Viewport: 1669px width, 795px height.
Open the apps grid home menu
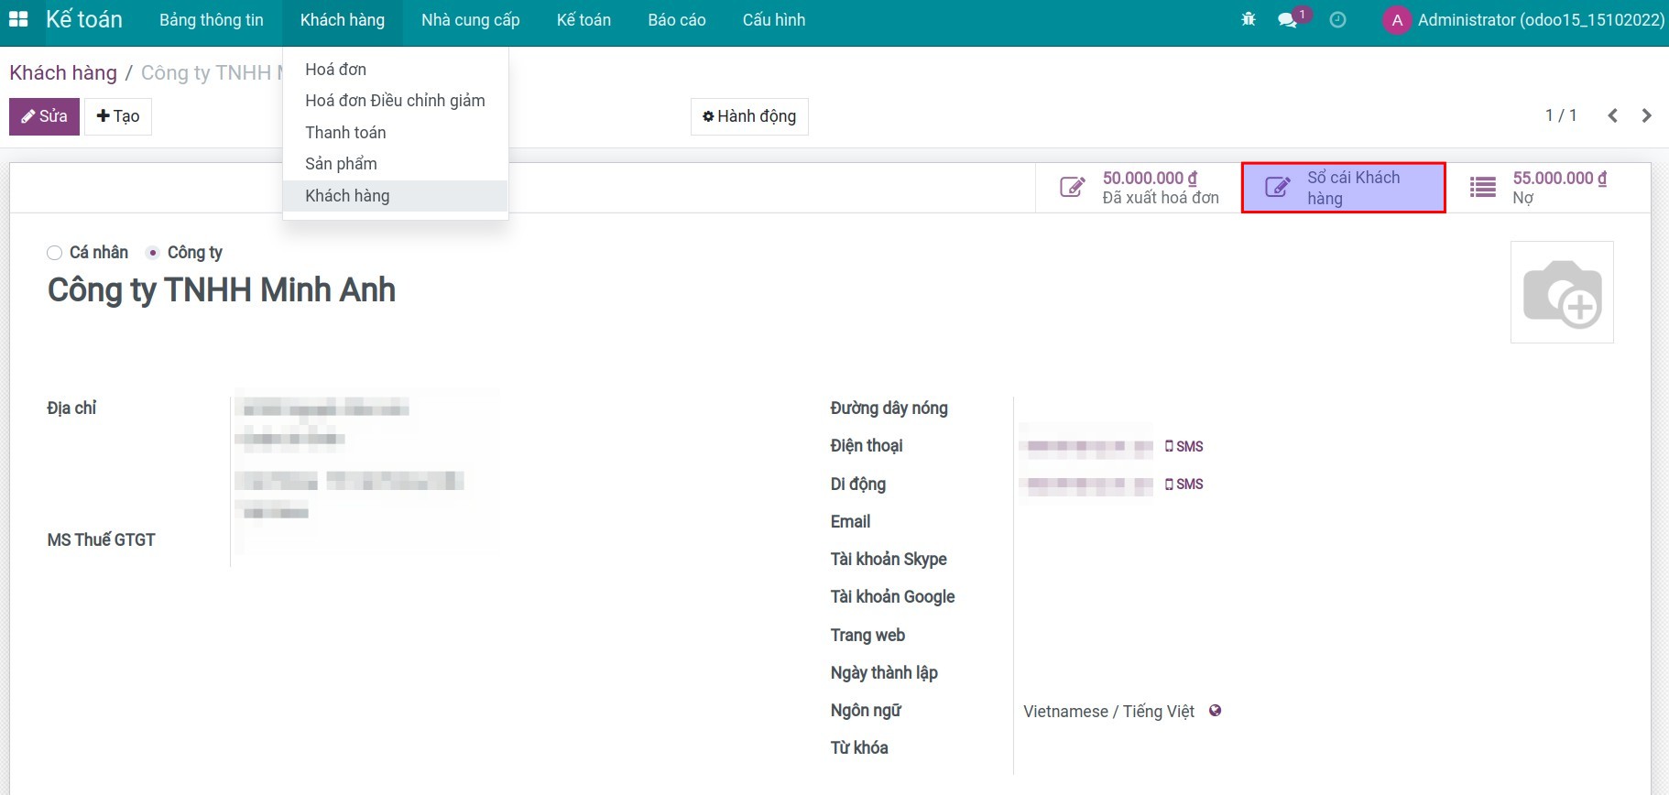tap(18, 19)
